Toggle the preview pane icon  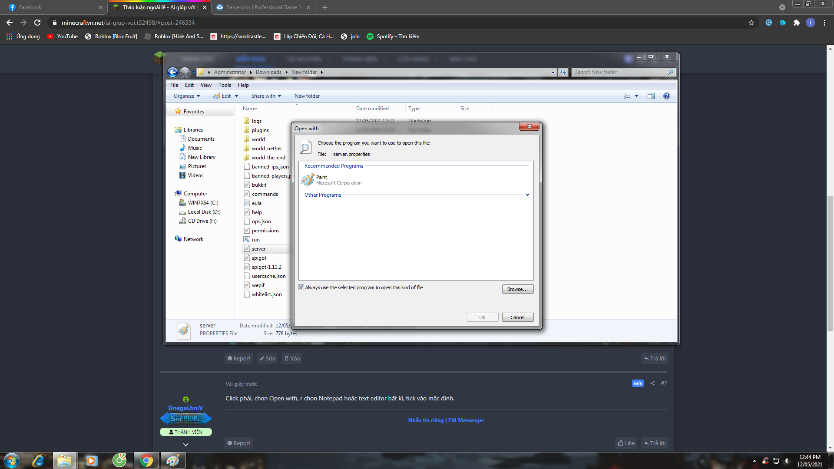pos(651,96)
